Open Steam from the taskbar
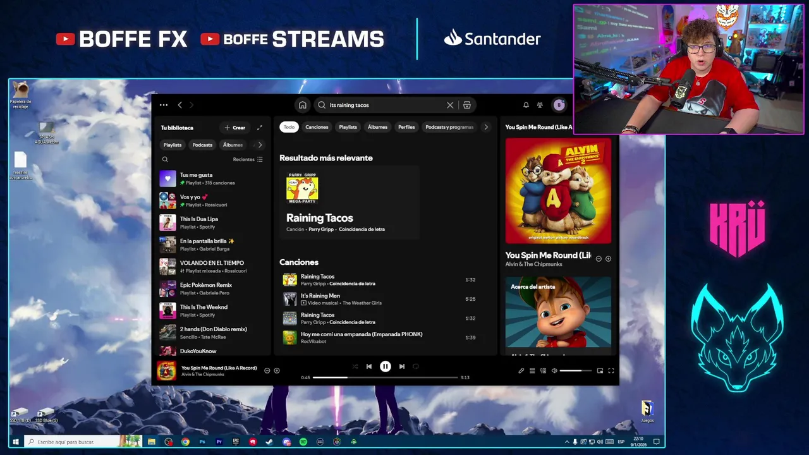Screen dimensions: 809x455 (x=269, y=442)
